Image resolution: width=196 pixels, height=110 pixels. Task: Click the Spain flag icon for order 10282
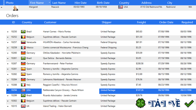(x=23, y=74)
